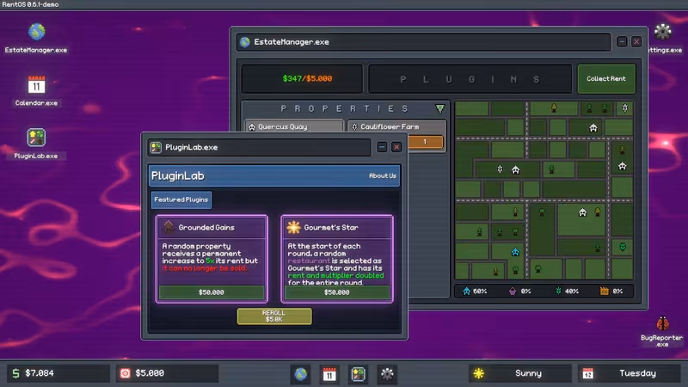688x387 pixels.
Task: Expand the Properties filter triangle
Action: [440, 108]
